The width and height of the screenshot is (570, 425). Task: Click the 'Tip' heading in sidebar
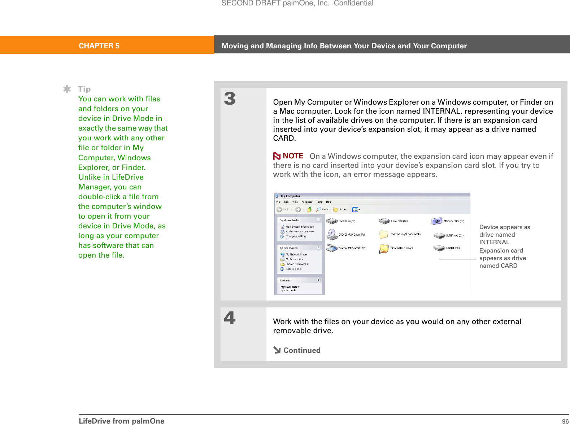tap(84, 89)
